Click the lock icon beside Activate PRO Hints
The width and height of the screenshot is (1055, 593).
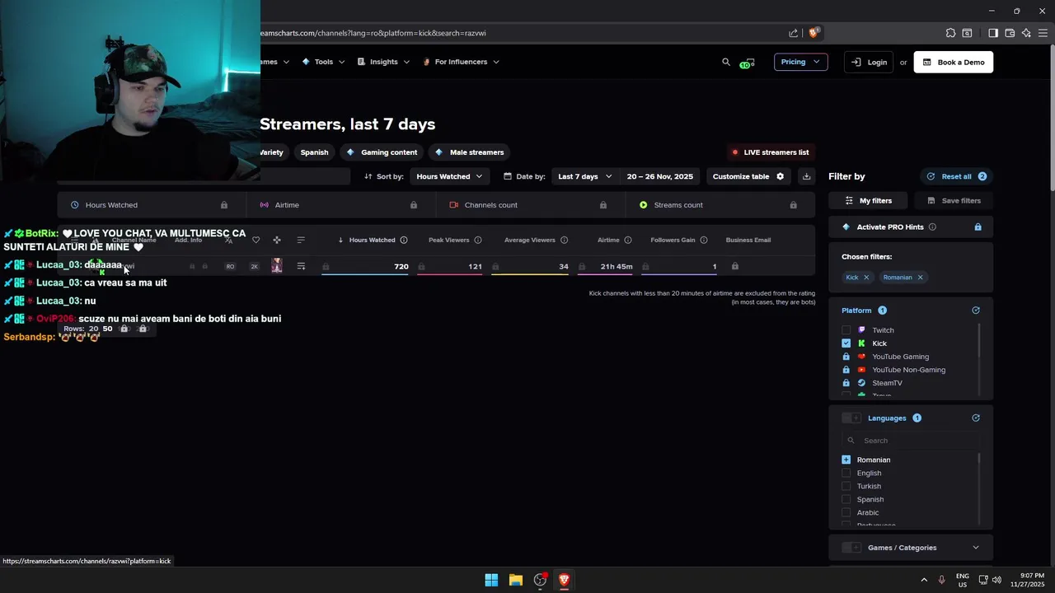point(978,226)
